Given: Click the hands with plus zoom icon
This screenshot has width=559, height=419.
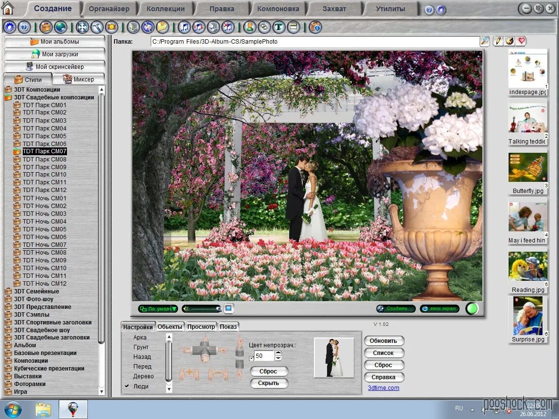Looking at the screenshot, I should coord(189,374).
